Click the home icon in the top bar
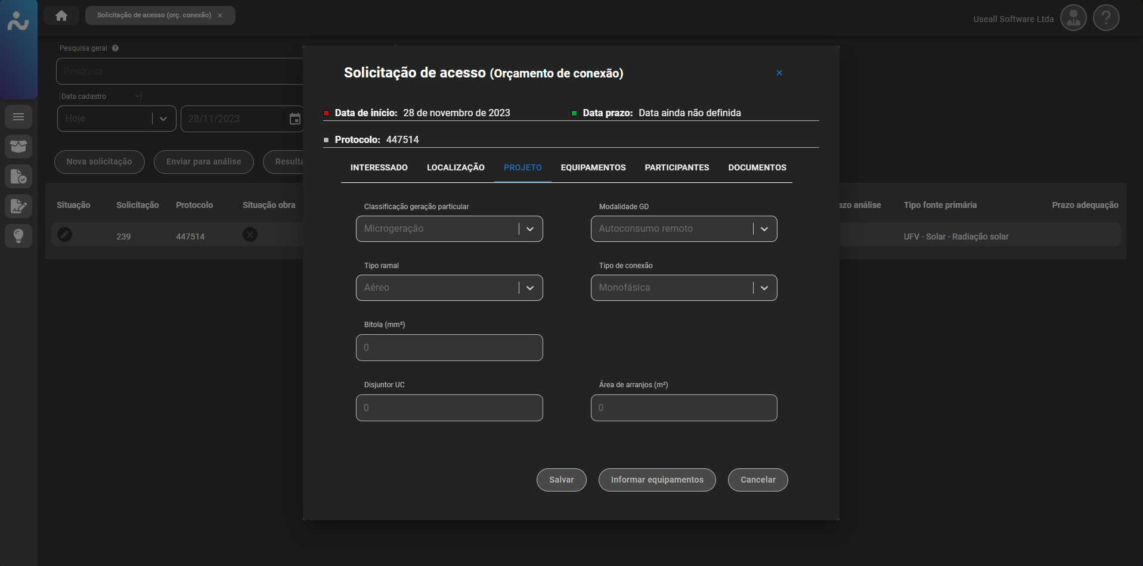Viewport: 1143px width, 566px height. 61,15
